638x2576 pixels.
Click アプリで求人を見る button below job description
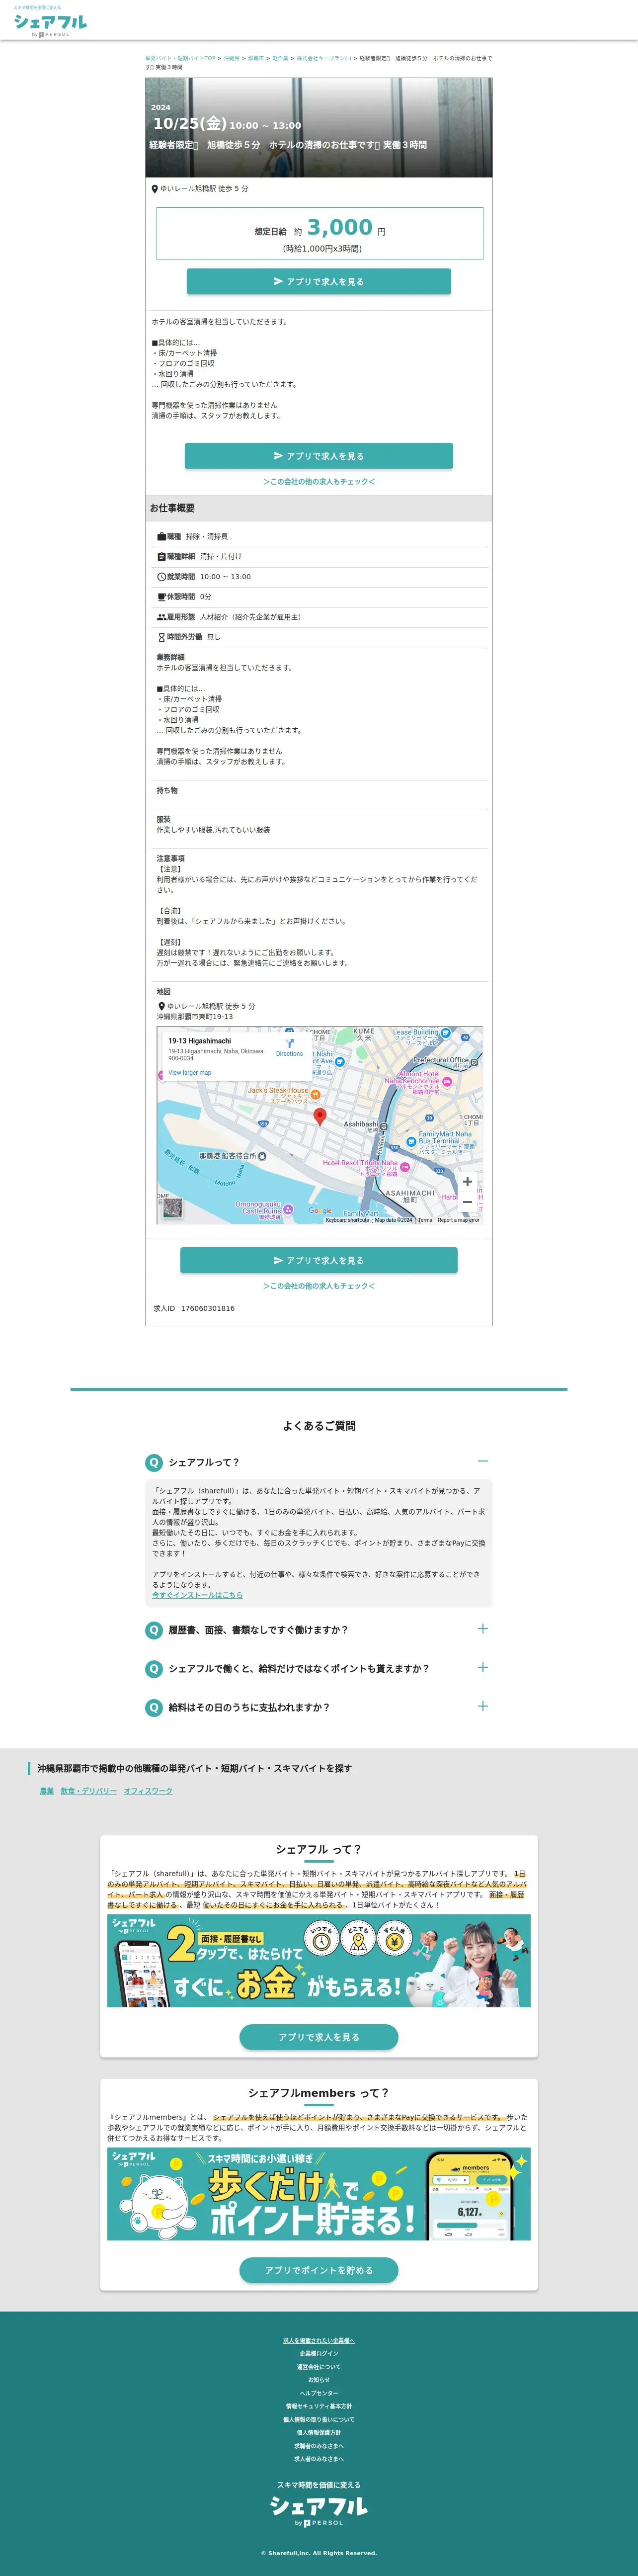(319, 456)
